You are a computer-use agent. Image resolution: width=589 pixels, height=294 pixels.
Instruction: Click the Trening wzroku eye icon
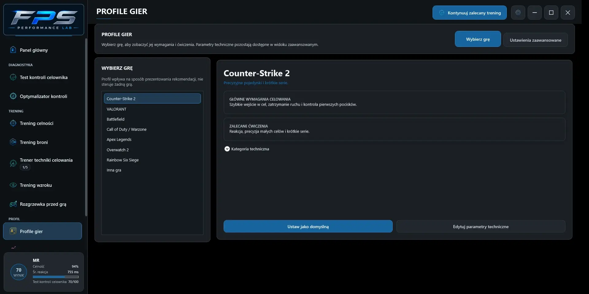pyautogui.click(x=13, y=185)
